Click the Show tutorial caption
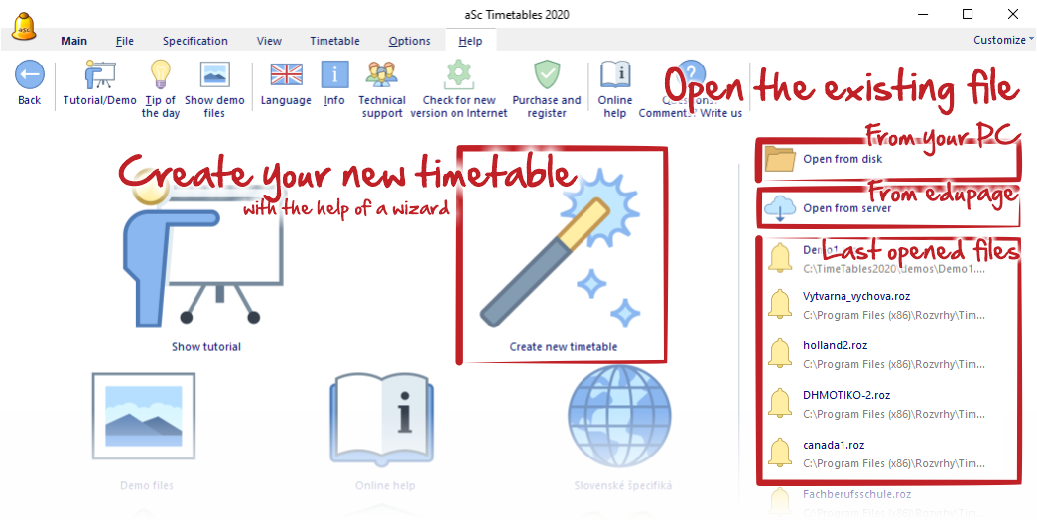 click(206, 346)
